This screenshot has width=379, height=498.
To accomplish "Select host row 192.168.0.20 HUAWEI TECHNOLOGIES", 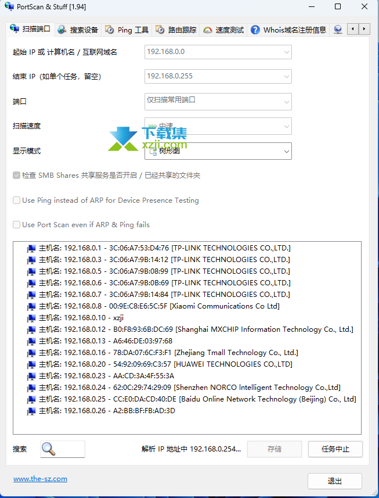I will [x=160, y=364].
